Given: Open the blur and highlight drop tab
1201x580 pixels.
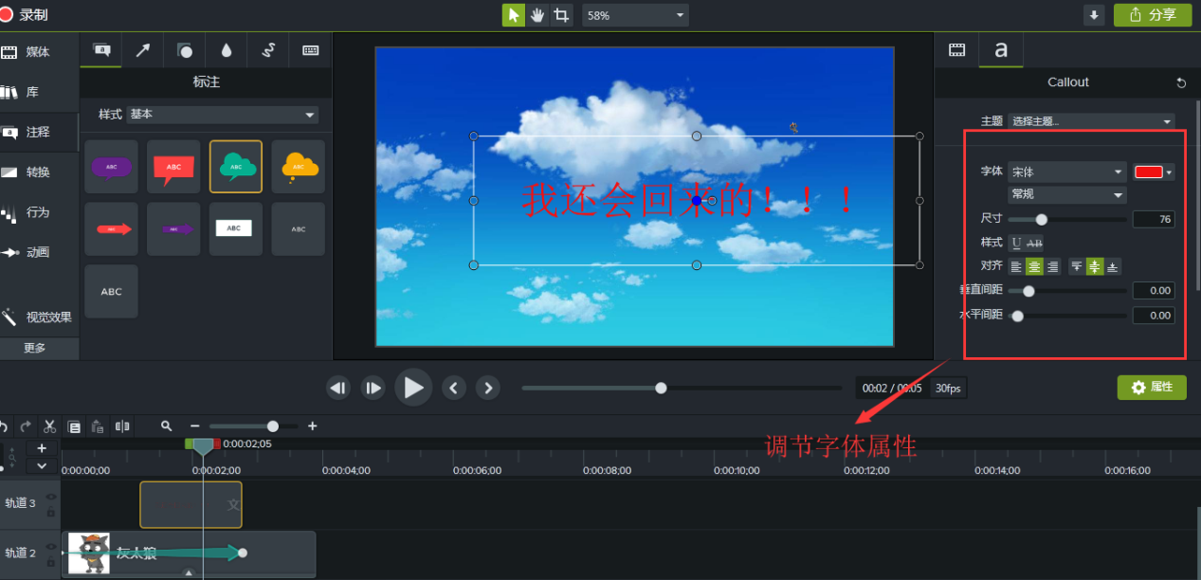Looking at the screenshot, I should (227, 51).
